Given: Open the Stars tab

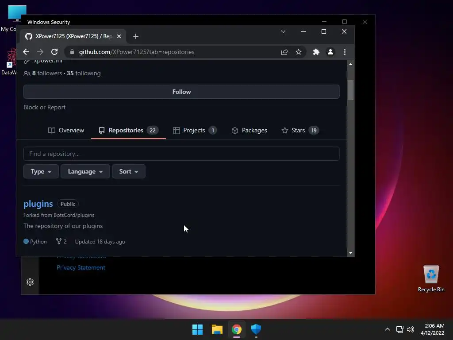Looking at the screenshot, I should pyautogui.click(x=300, y=131).
